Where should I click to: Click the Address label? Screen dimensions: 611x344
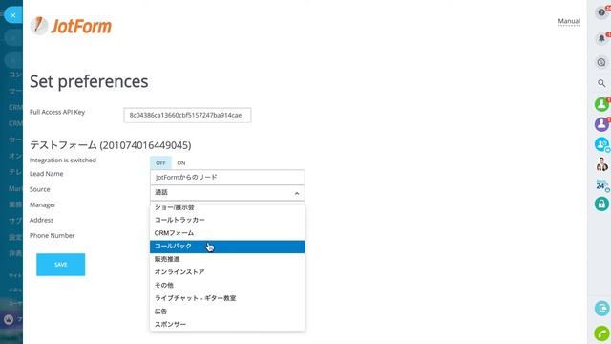[x=42, y=220]
